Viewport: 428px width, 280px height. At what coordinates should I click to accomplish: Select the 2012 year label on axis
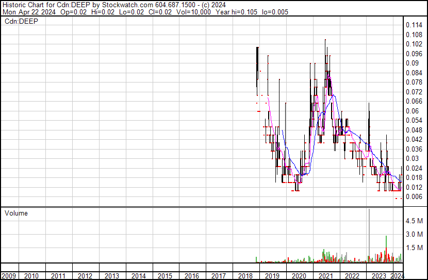(x=85, y=276)
